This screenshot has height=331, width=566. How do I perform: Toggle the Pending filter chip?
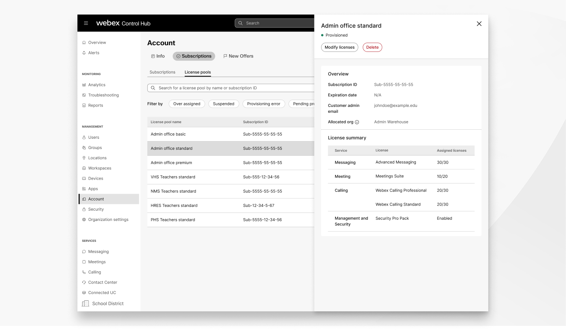[302, 104]
